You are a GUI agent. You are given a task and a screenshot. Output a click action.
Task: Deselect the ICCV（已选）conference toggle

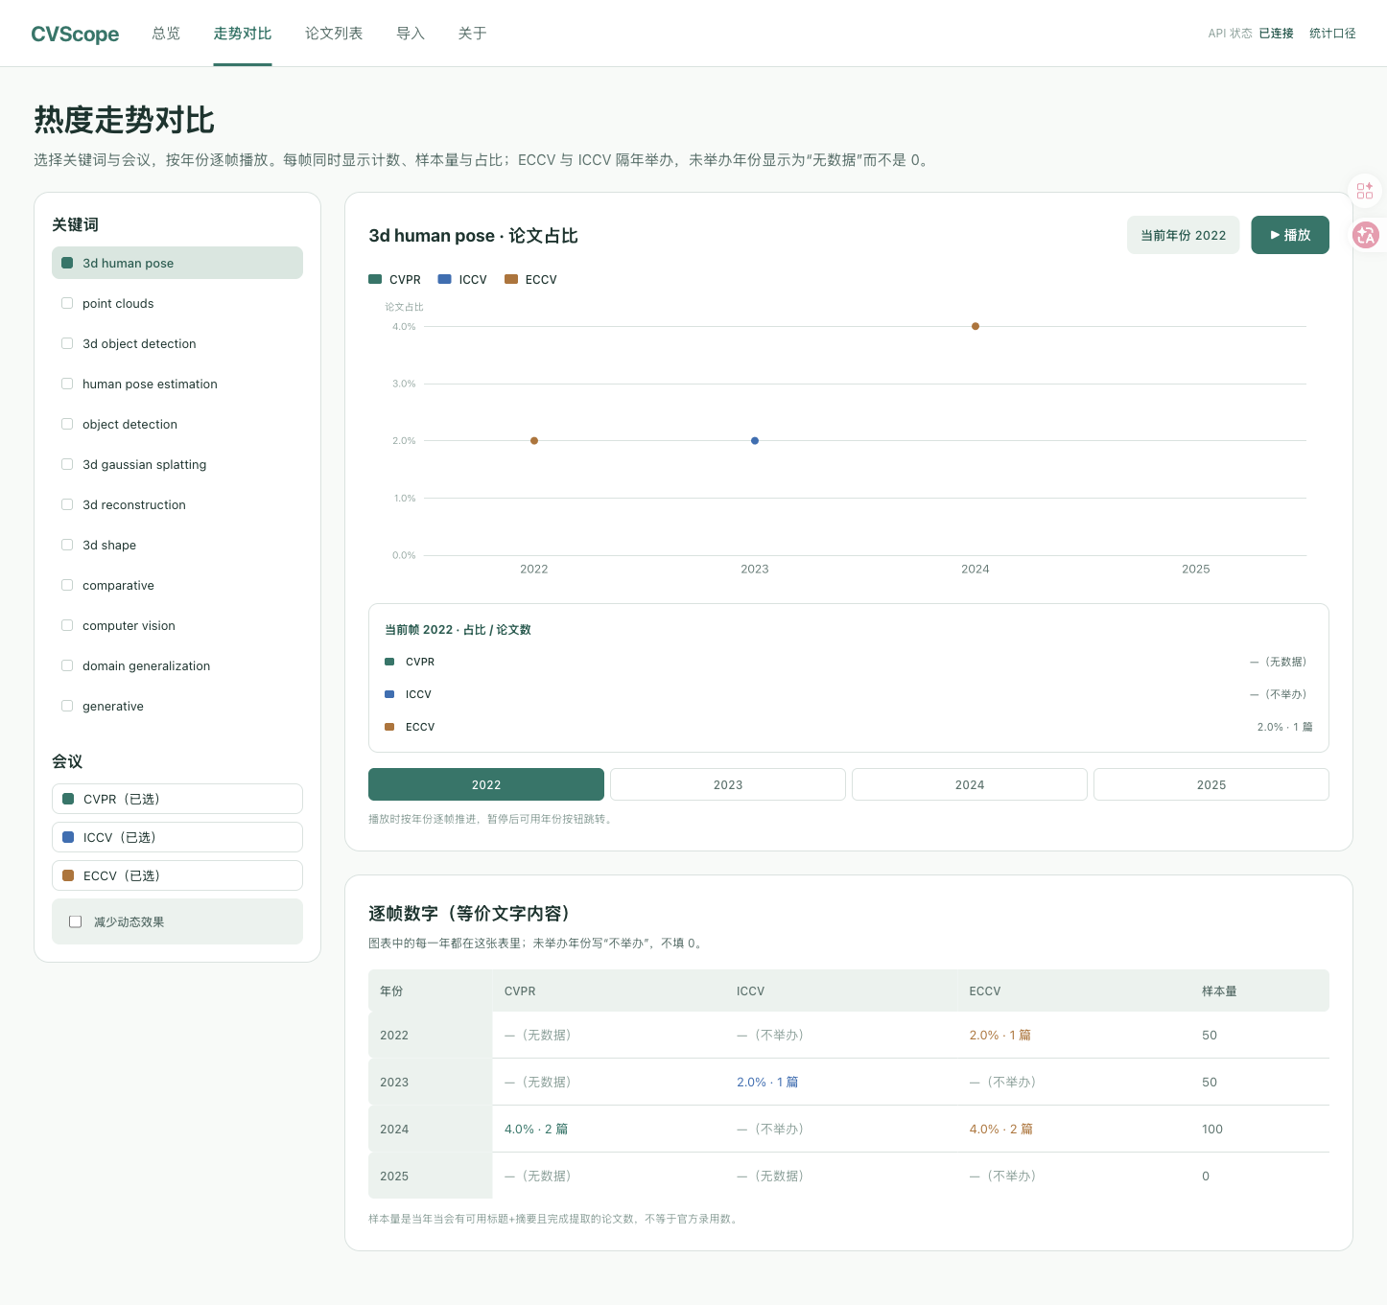[x=177, y=837]
